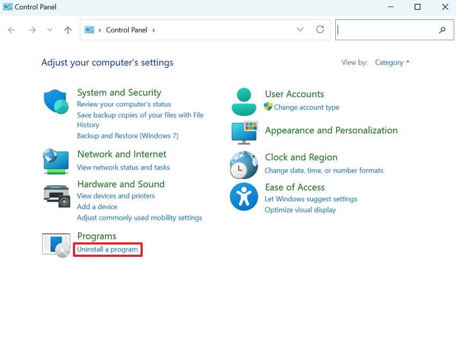This screenshot has width=456, height=341.
Task: Click the Refresh button in the address bar
Action: pyautogui.click(x=320, y=29)
